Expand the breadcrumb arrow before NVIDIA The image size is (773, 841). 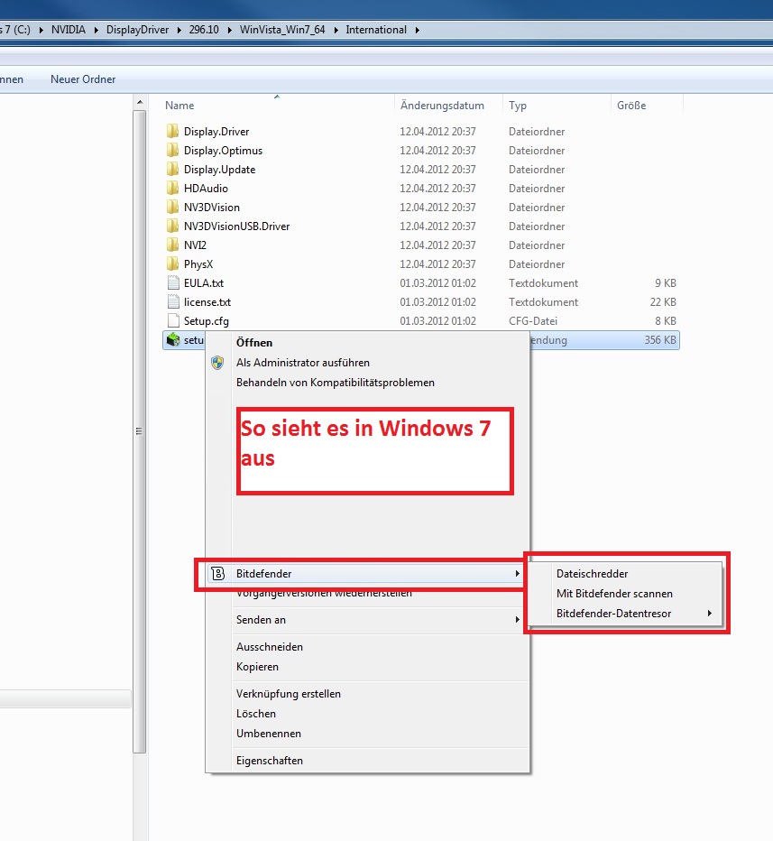click(x=41, y=30)
